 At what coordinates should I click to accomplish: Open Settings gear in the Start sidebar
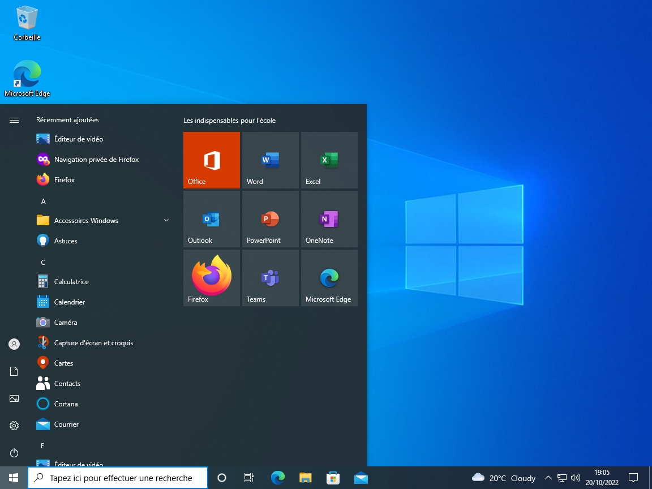14,426
